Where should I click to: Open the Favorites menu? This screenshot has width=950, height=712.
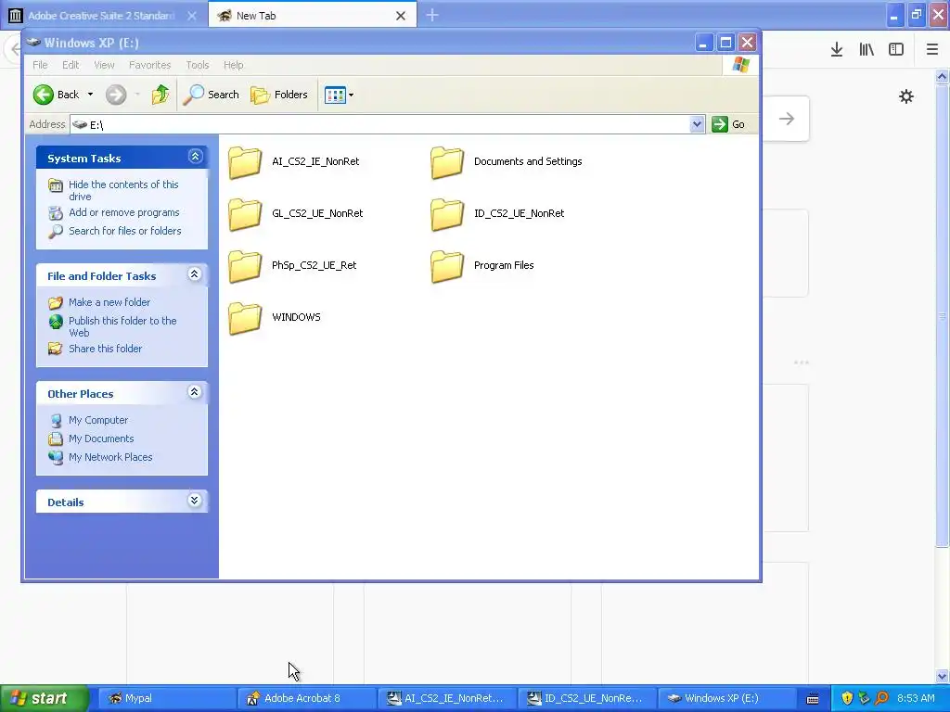(x=149, y=65)
